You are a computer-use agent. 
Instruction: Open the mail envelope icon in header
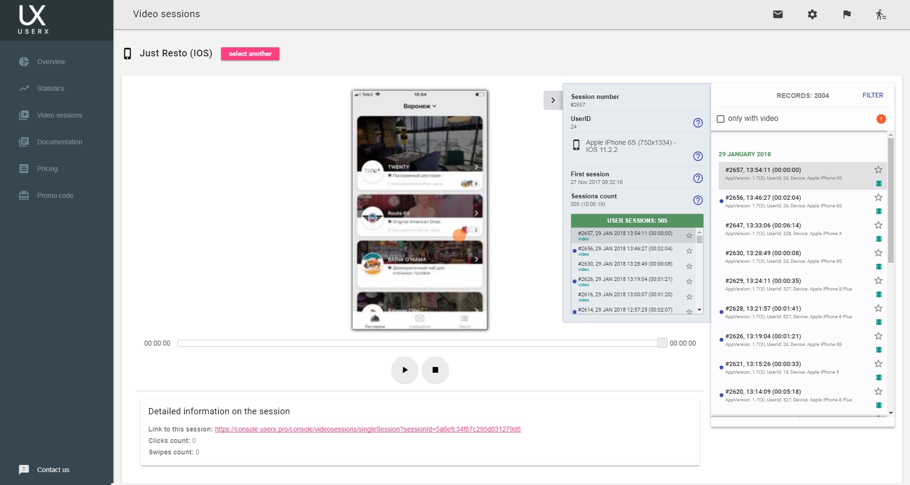click(778, 14)
